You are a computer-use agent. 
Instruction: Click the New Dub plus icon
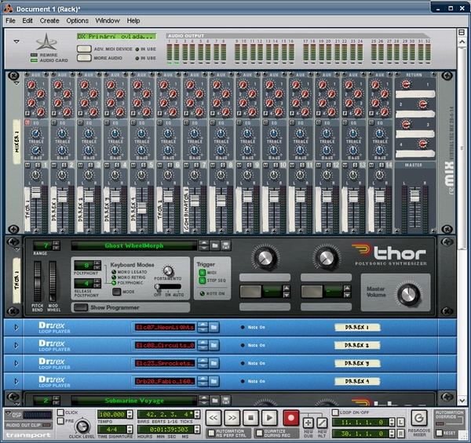pos(309,423)
